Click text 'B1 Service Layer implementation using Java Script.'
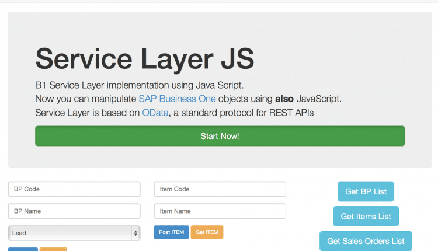Image resolution: width=438 pixels, height=251 pixels. [x=140, y=85]
